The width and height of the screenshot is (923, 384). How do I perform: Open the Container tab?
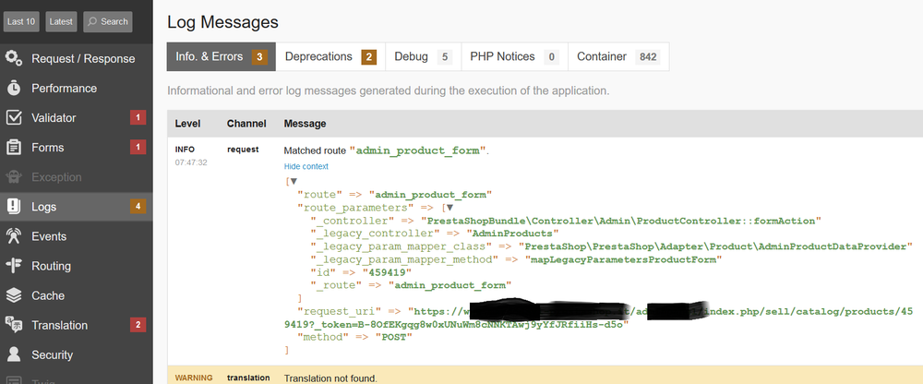tap(618, 56)
